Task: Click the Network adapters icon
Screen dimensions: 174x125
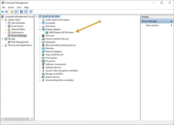Action: coord(43,52)
